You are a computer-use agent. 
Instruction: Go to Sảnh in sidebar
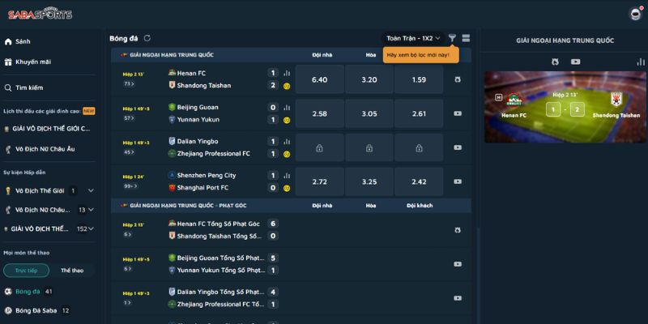coord(23,41)
